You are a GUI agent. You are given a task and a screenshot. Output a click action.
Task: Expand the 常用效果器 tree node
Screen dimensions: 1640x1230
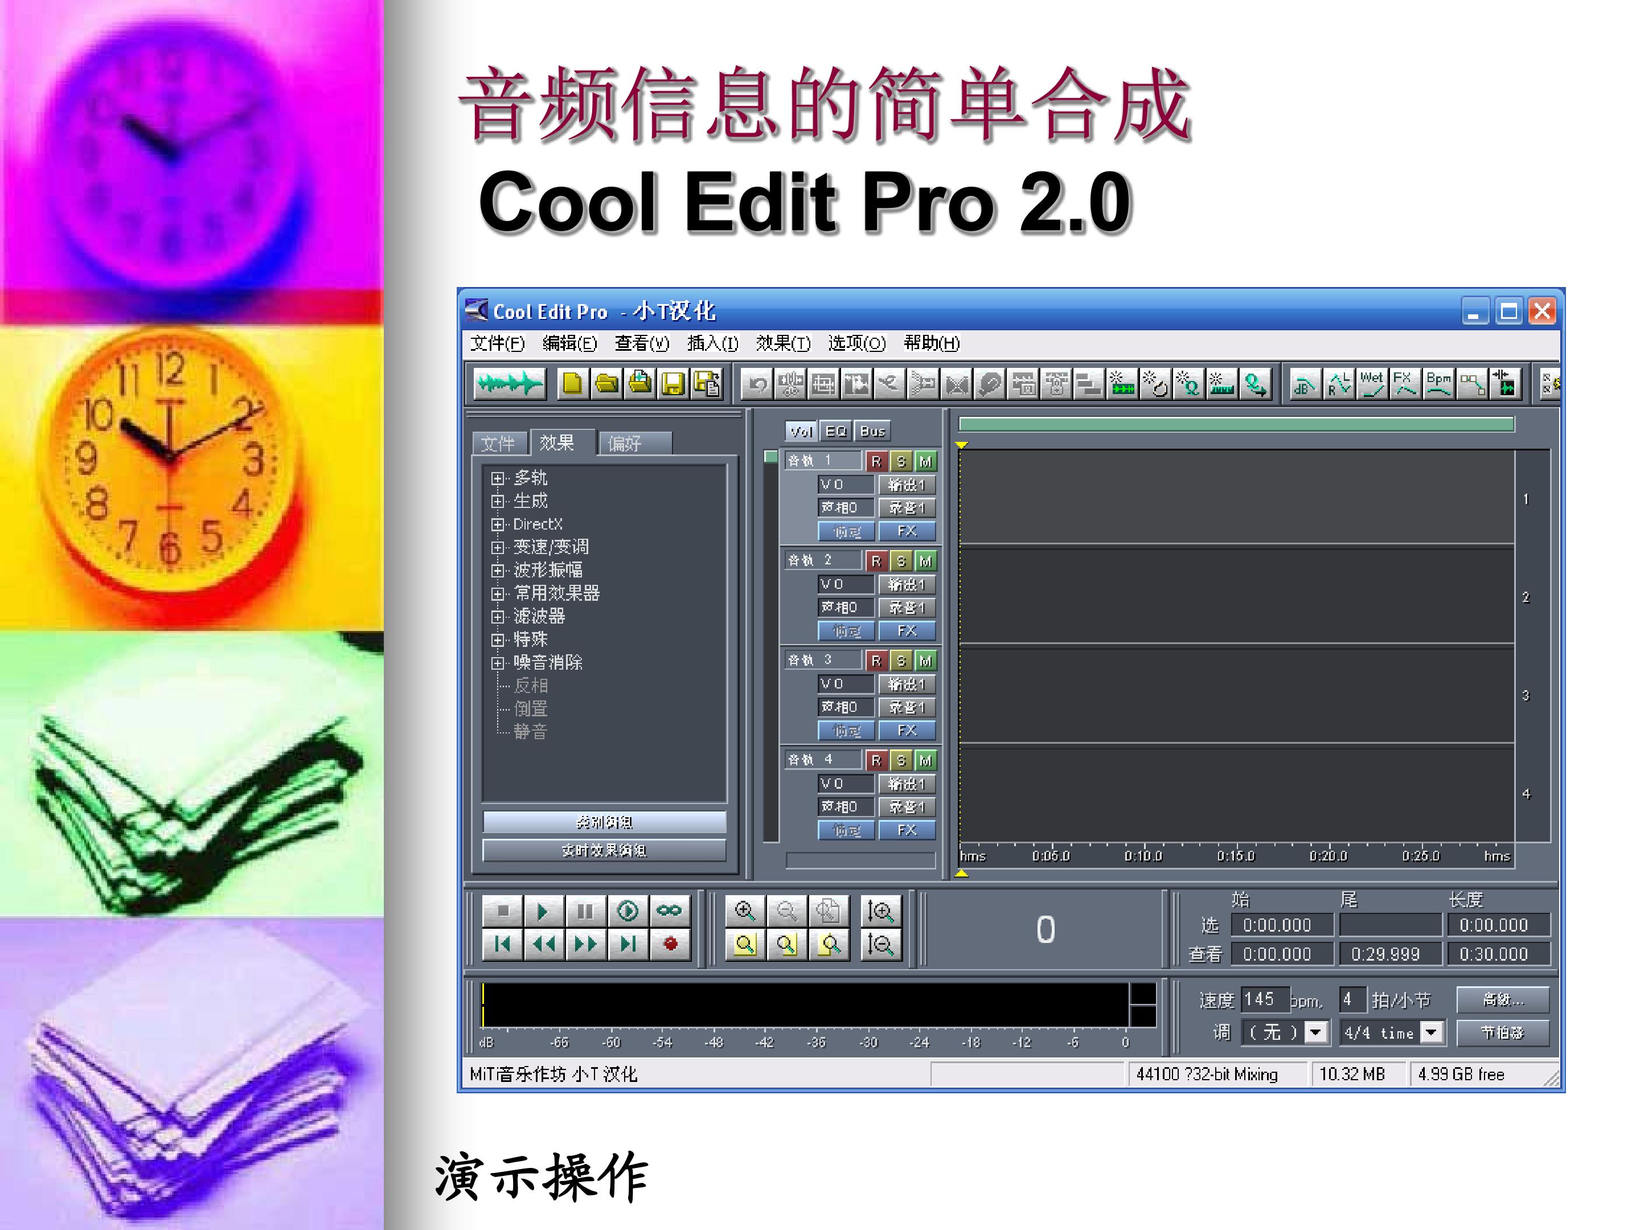pos(498,594)
